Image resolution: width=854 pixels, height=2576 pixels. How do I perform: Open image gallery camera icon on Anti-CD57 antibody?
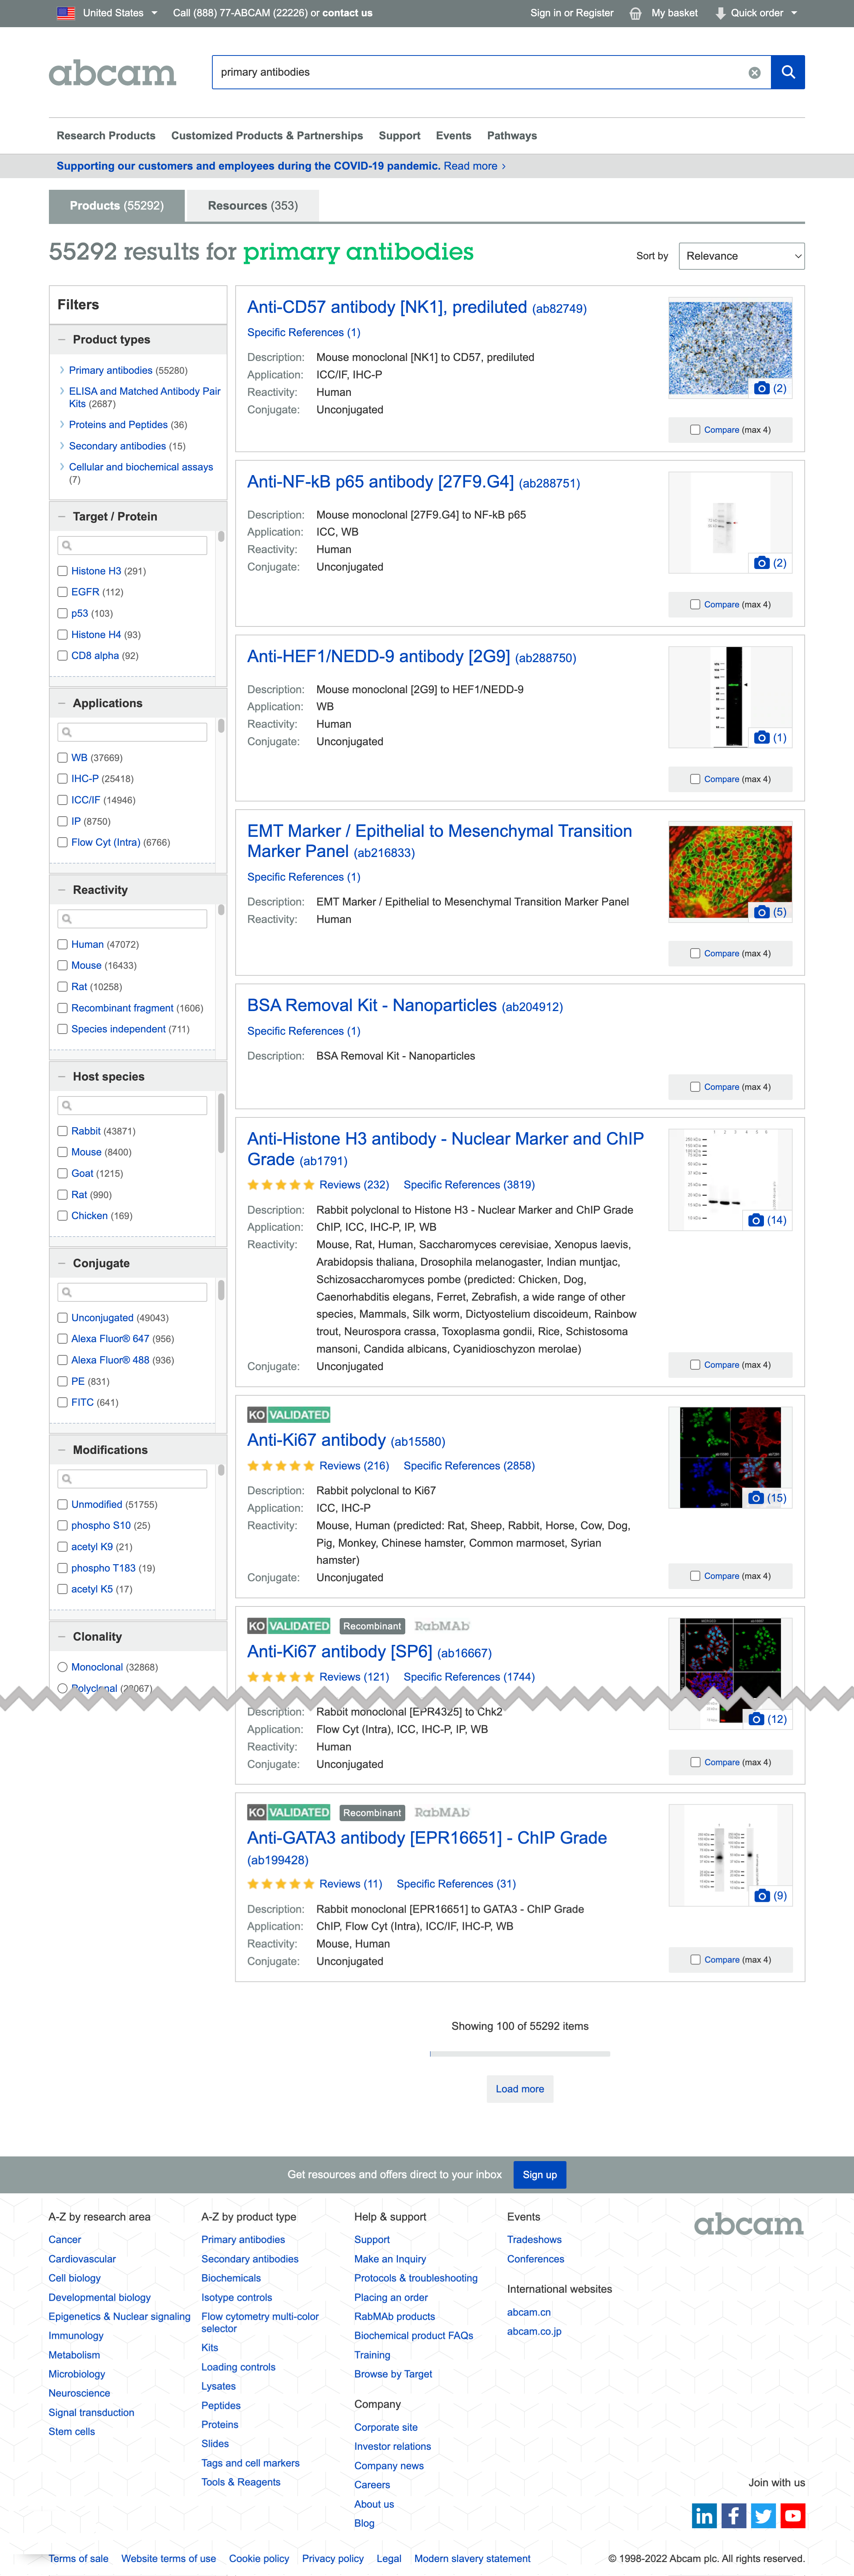pyautogui.click(x=760, y=389)
